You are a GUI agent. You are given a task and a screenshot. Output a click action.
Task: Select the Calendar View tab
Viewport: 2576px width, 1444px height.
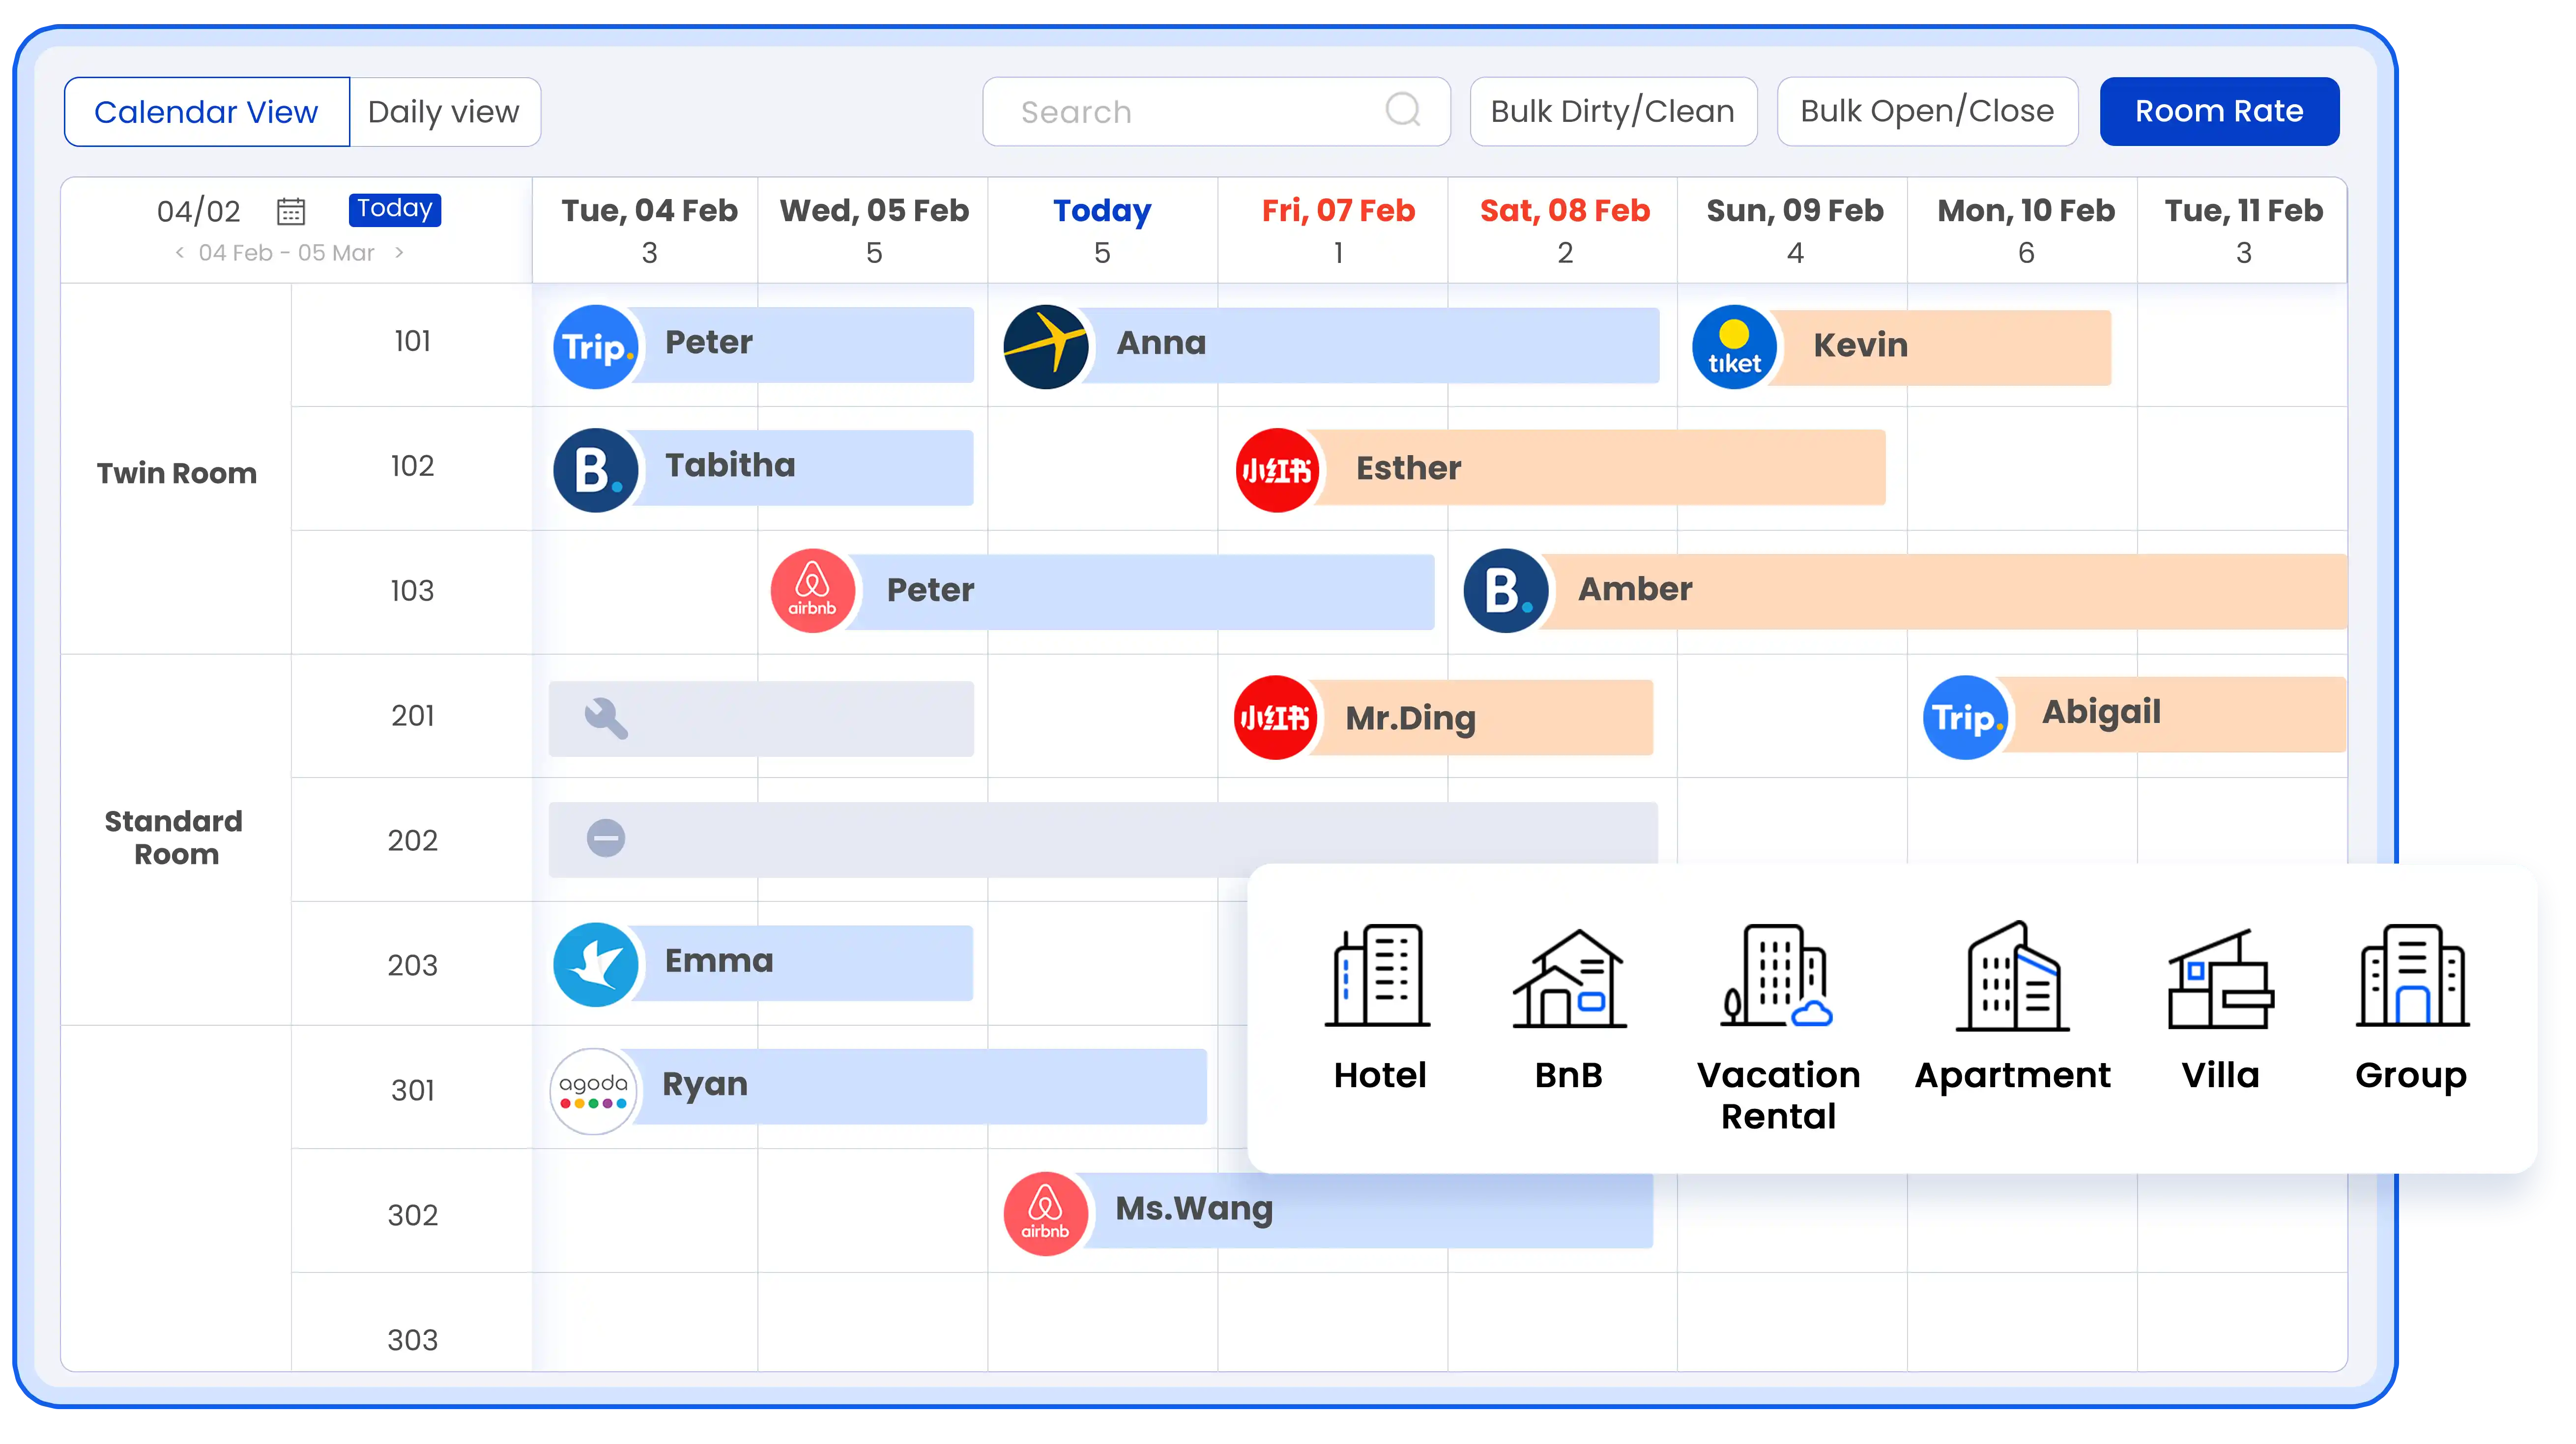(x=206, y=111)
